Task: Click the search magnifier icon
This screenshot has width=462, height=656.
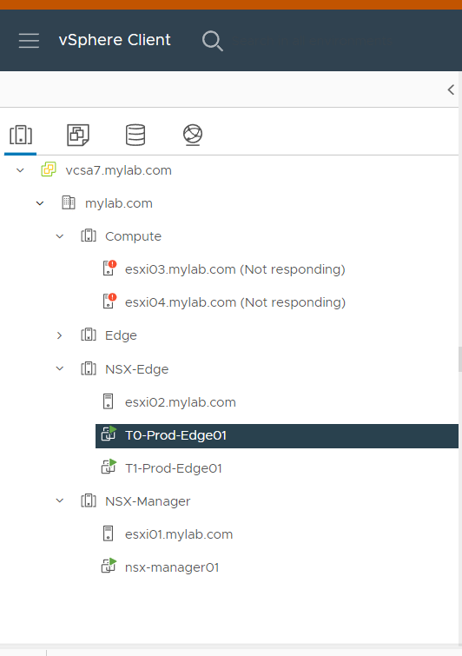Action: (x=213, y=41)
